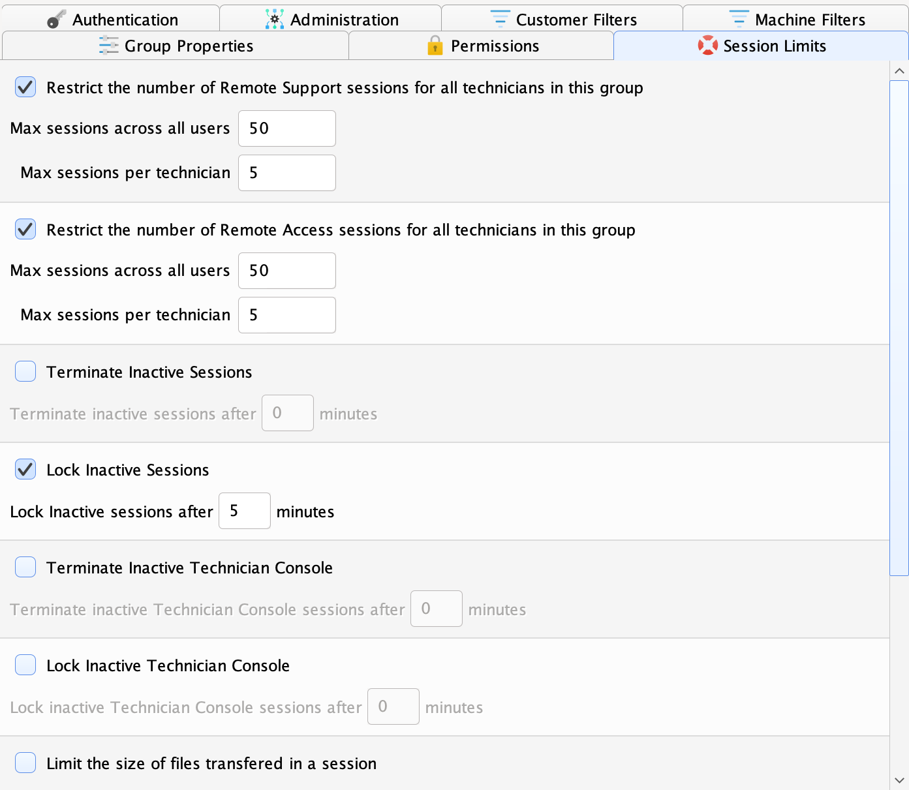Check Limit the size of files transfered
Screen dimensions: 909x790
pyautogui.click(x=25, y=763)
